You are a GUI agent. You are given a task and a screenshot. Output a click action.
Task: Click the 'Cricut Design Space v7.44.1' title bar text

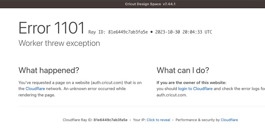click(150, 4)
